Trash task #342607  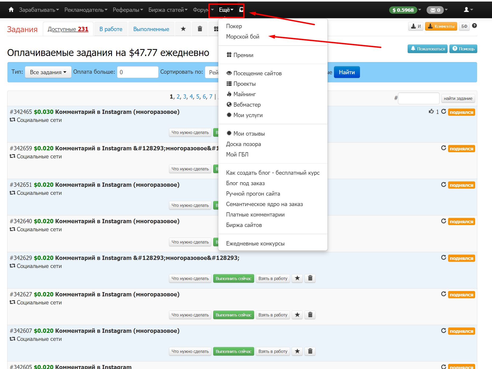click(310, 351)
